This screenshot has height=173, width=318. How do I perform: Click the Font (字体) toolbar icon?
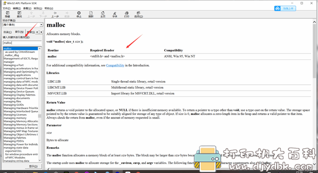(x=115, y=14)
